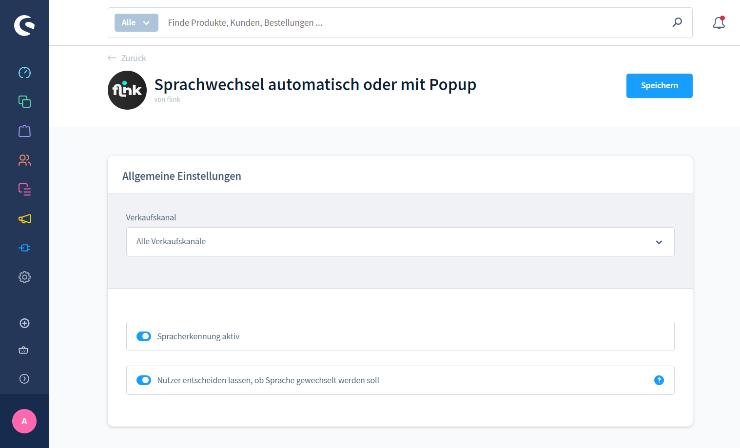Open the notifications bell
The image size is (740, 448).
click(719, 22)
